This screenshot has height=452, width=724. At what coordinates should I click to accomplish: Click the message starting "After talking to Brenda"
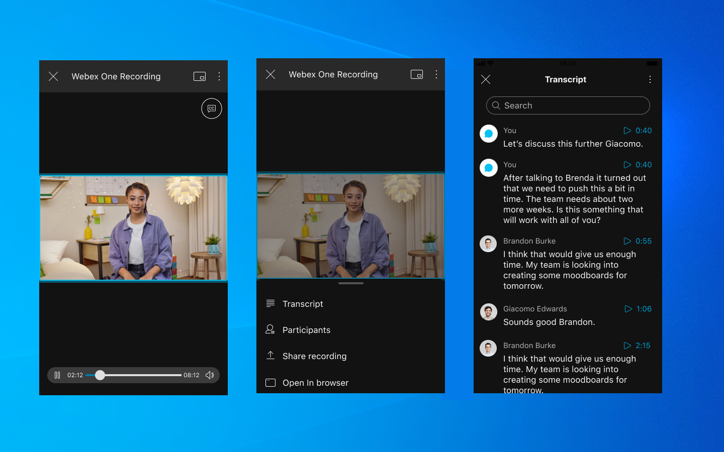point(575,199)
